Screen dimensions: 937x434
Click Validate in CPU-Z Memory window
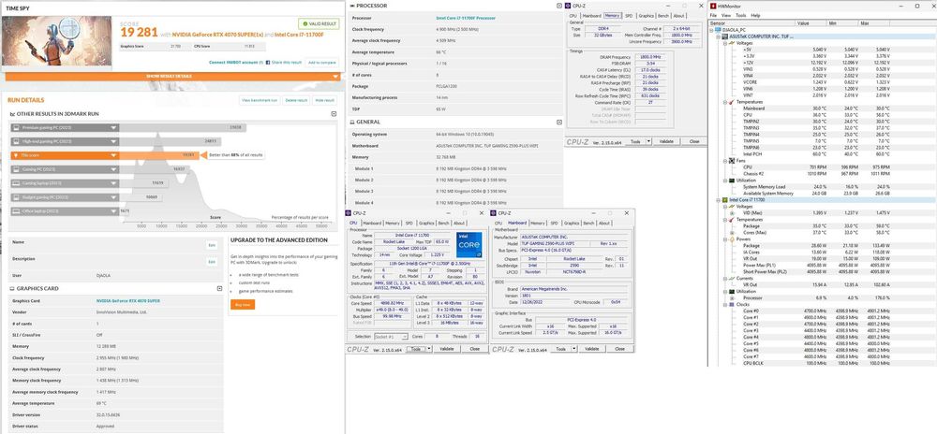click(667, 141)
